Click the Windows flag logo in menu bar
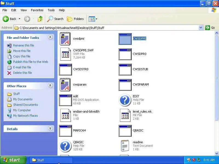Image resolution: width=219 pixels, height=164 pixels. [214, 10]
